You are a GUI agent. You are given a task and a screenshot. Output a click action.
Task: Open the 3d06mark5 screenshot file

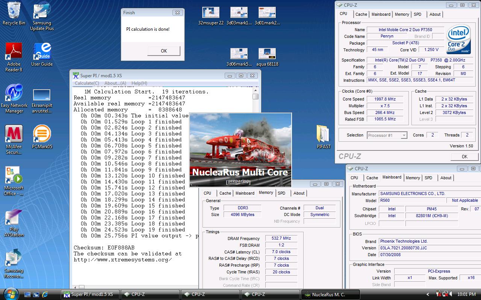[239, 57]
